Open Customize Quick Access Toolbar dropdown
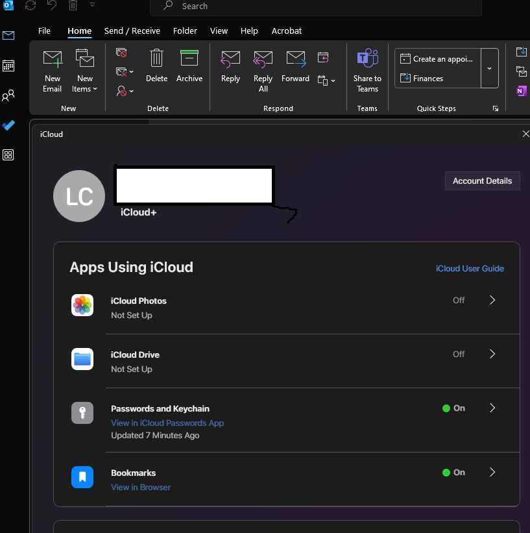Image resolution: width=530 pixels, height=533 pixels. click(92, 5)
